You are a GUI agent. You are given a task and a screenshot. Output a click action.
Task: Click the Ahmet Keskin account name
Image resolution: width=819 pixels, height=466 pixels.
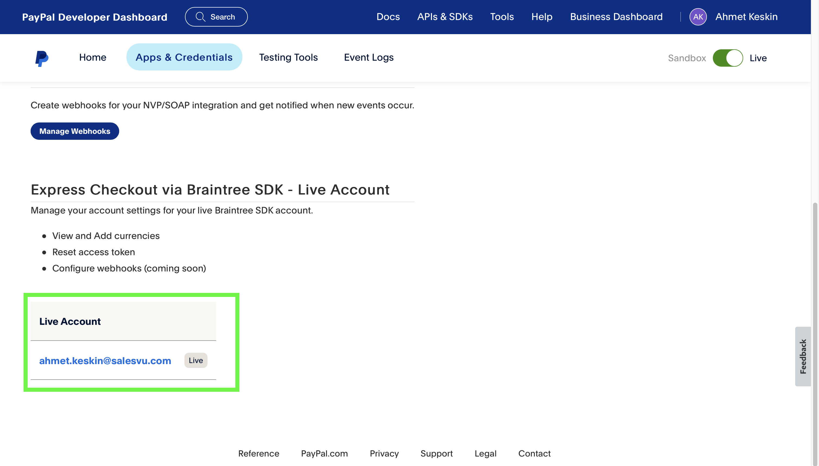tap(746, 17)
